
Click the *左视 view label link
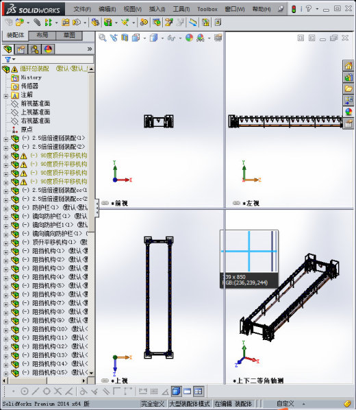click(x=251, y=203)
